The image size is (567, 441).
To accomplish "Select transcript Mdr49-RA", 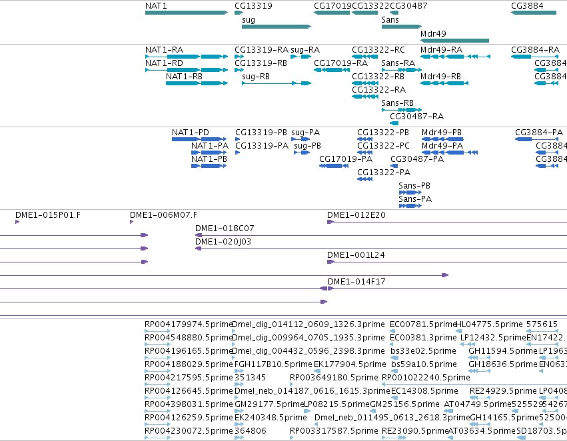I will [455, 57].
